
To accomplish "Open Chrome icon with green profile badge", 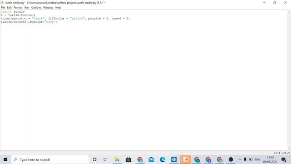I will point(197,159).
